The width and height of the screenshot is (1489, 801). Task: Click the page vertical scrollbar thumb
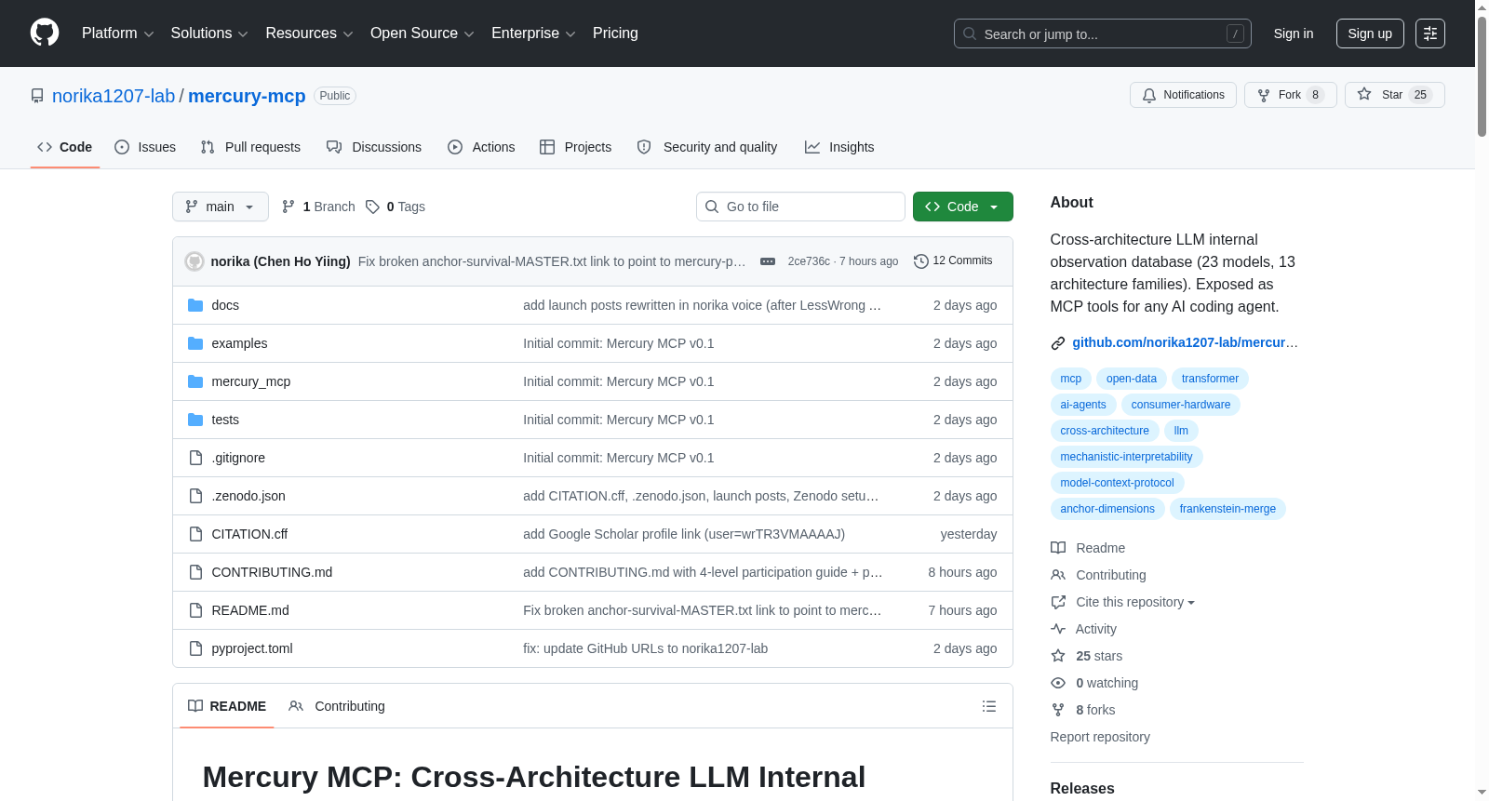pos(1482,76)
